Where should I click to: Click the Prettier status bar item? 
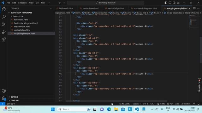click(x=186, y=104)
